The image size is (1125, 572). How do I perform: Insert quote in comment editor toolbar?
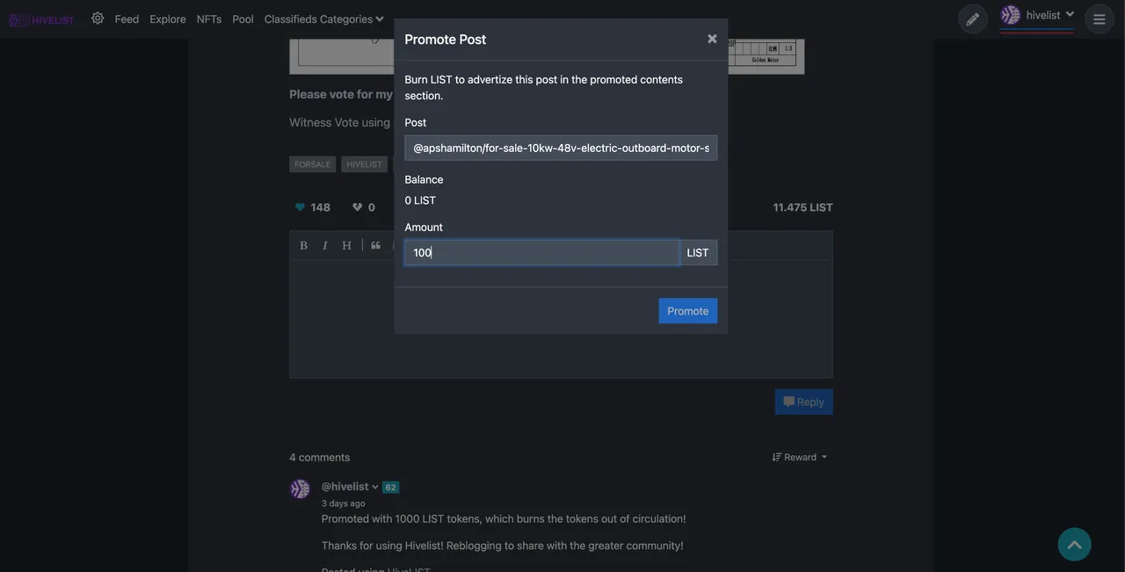(x=375, y=245)
